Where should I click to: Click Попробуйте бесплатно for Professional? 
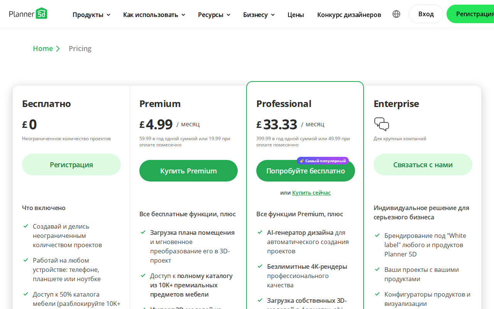[306, 171]
